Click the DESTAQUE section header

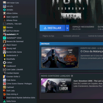(x=45, y=44)
